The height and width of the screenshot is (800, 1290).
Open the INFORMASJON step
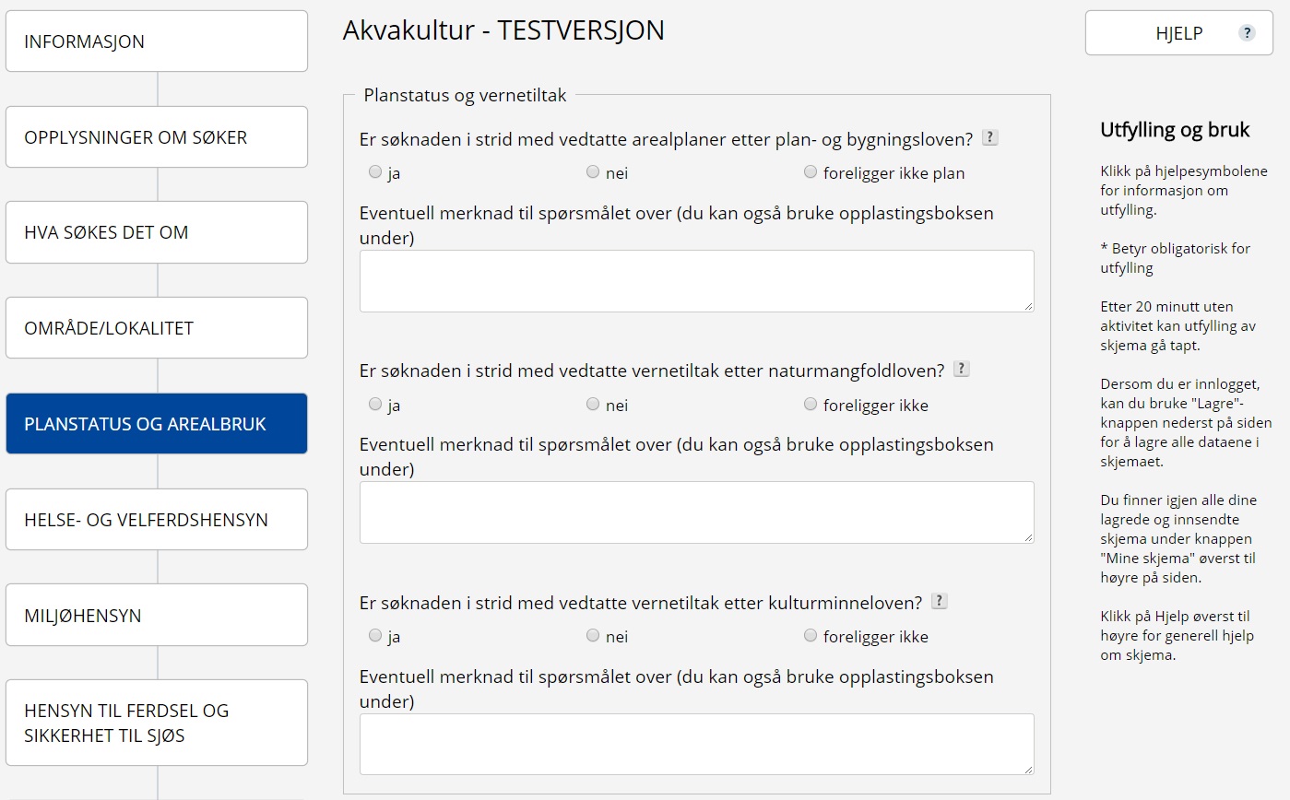coord(157,41)
